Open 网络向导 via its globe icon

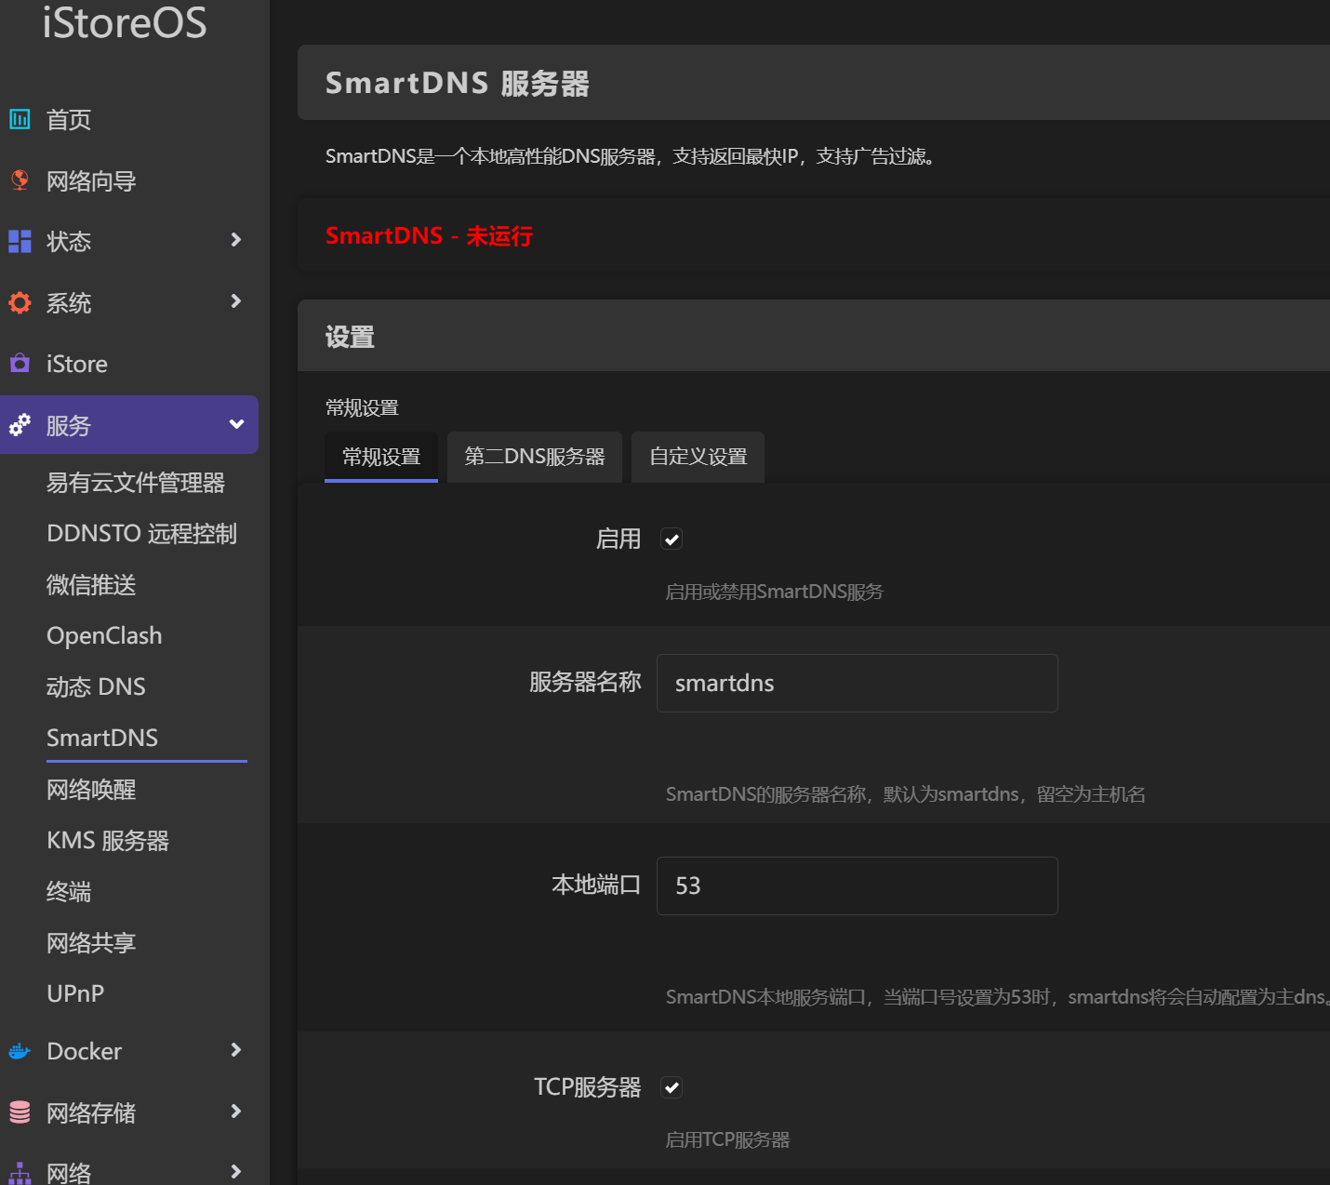click(20, 180)
